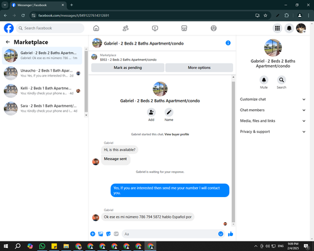This screenshot has width=314, height=251.
Task: Open the volume speaker tray icon
Action: coord(268,246)
